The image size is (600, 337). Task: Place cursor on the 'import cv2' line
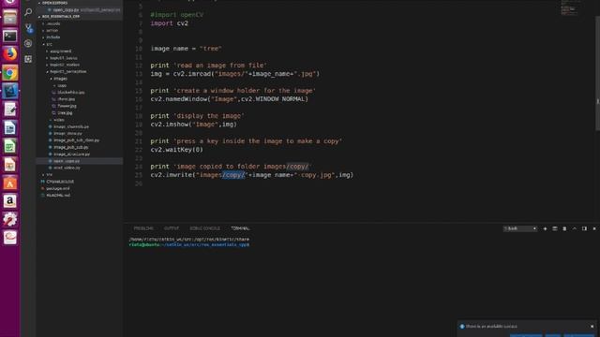point(169,23)
